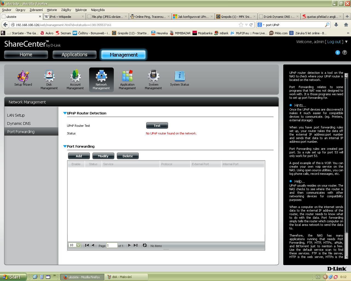Open the search engine selector dropdown

coord(261,25)
